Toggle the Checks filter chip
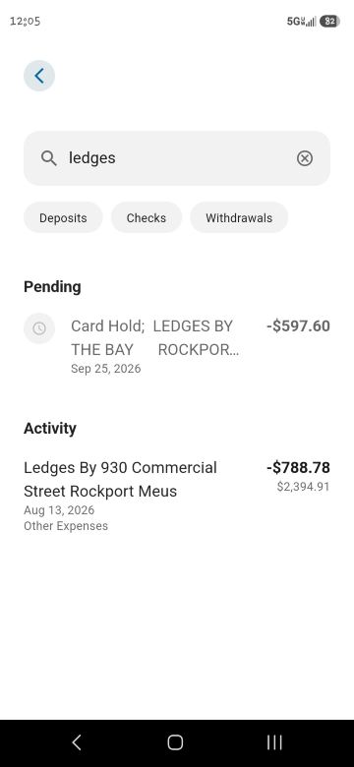Viewport: 354px width, 767px height. 147,217
